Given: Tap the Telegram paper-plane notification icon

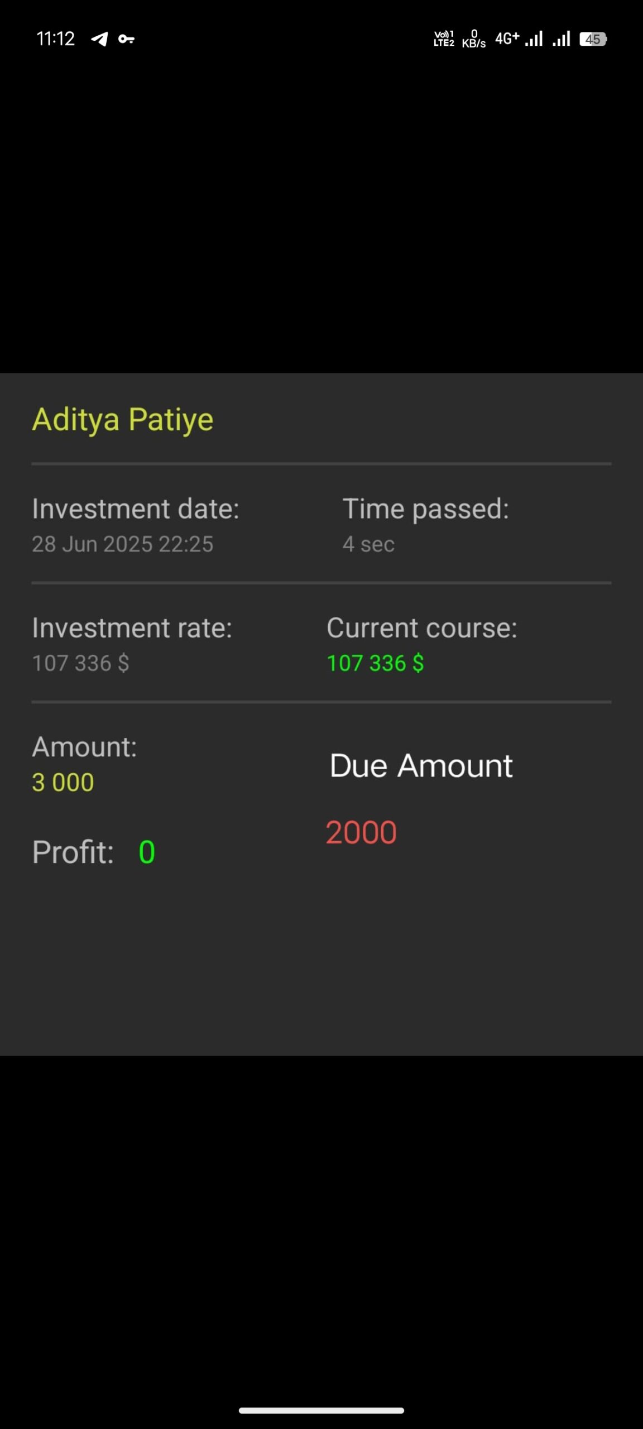Looking at the screenshot, I should pyautogui.click(x=99, y=39).
